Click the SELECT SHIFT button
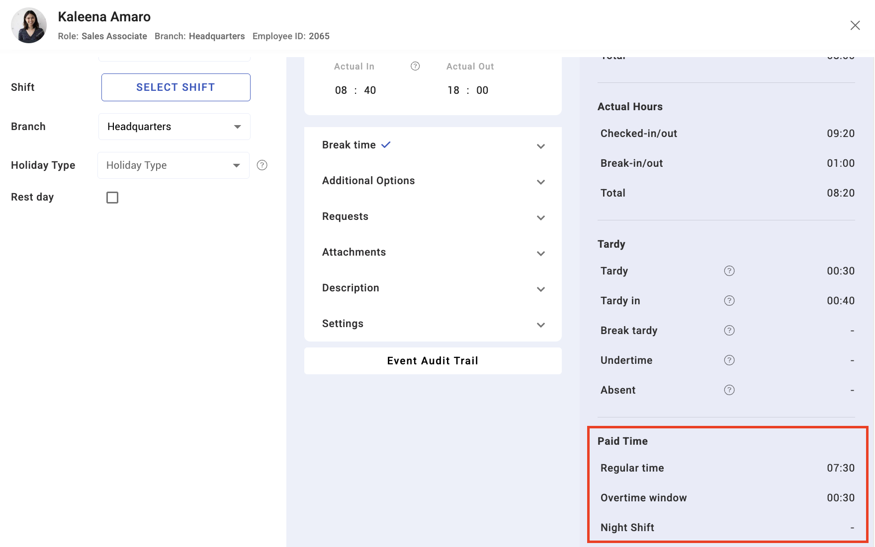Image resolution: width=875 pixels, height=547 pixels. point(176,87)
